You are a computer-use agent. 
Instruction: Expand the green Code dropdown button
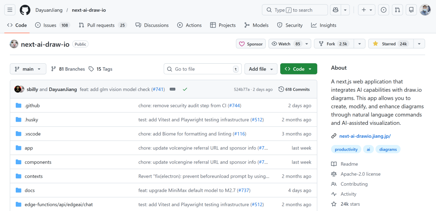coord(298,69)
